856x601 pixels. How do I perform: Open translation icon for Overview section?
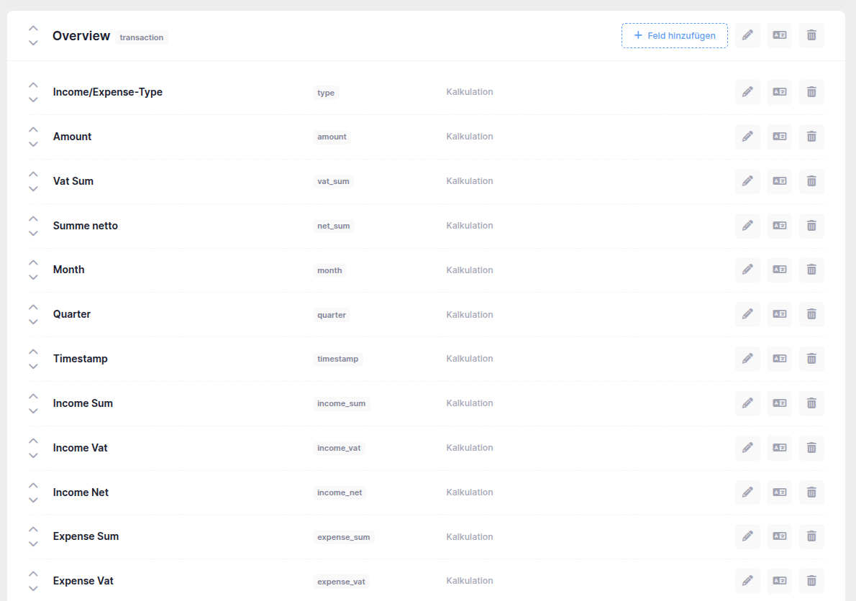click(x=779, y=36)
